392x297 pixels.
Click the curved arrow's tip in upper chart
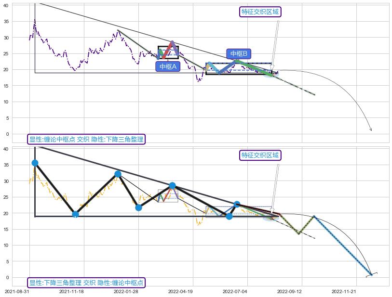[x=371, y=130]
